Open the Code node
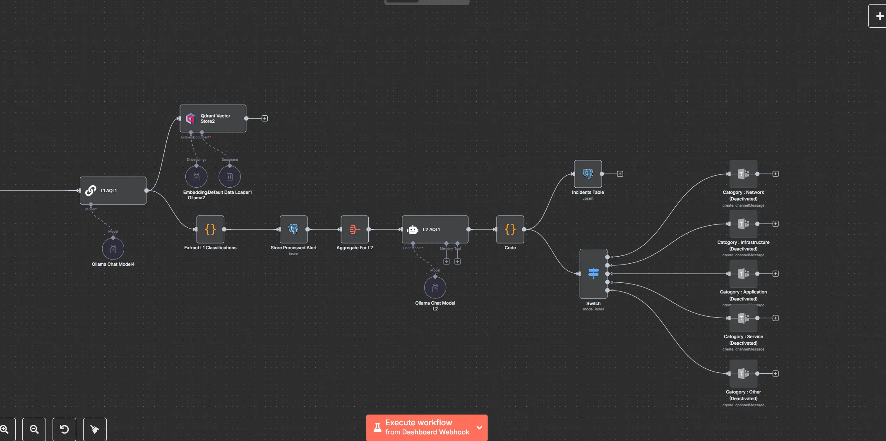This screenshot has width=886, height=441. point(510,230)
